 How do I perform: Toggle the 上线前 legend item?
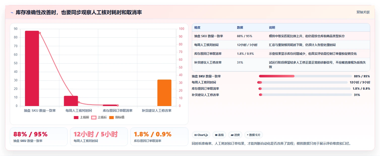(81, 117)
